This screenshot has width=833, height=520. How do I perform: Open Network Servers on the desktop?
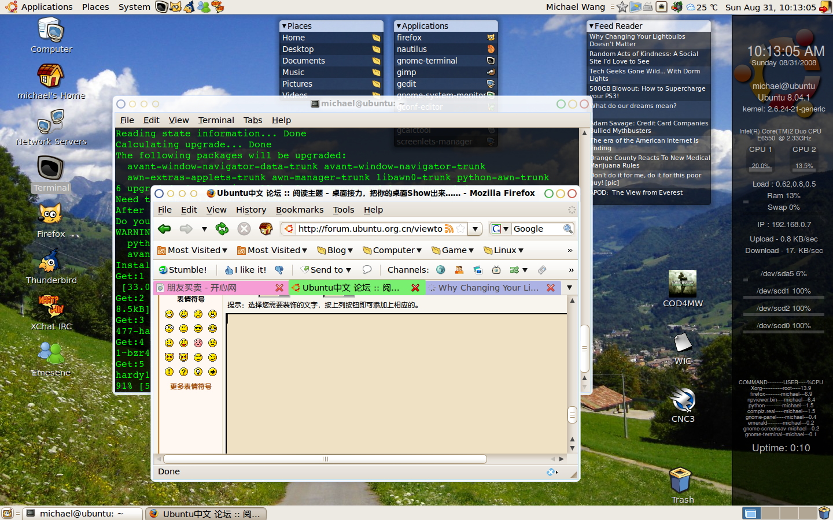51,128
